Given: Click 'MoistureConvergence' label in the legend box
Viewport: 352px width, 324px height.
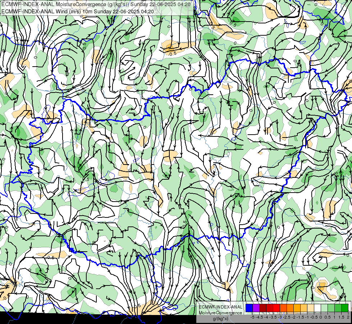Looking at the screenshot, I should point(220,313).
